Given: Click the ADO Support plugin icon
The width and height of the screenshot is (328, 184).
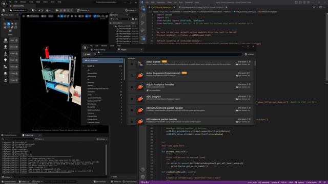Looking at the screenshot, I should [x=140, y=99].
